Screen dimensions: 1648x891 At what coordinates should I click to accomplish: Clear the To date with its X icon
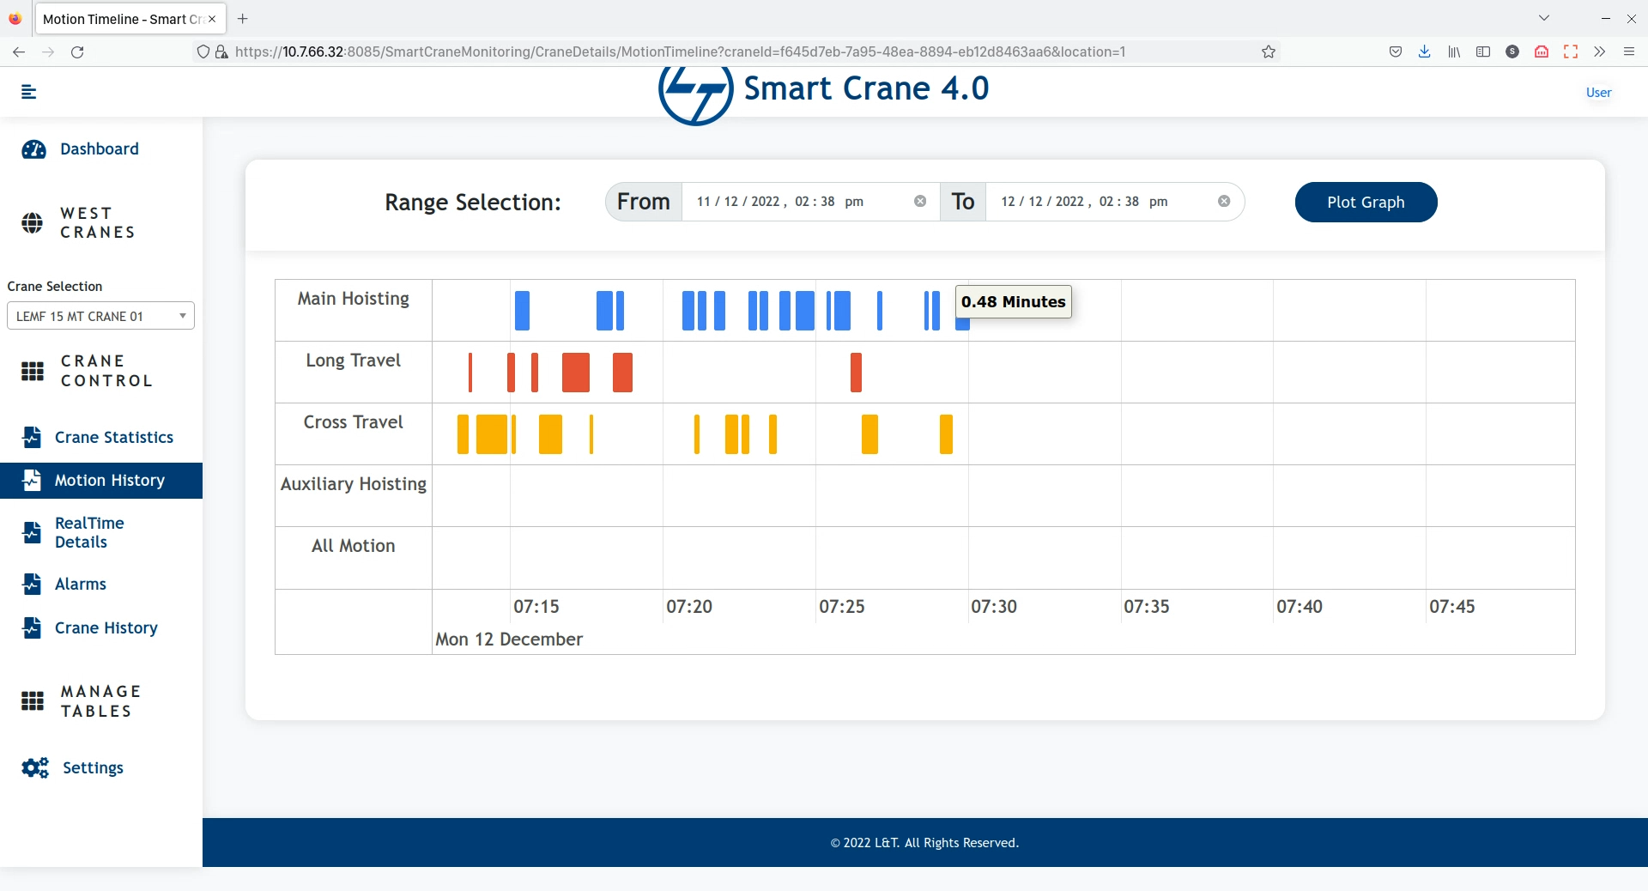point(1224,202)
